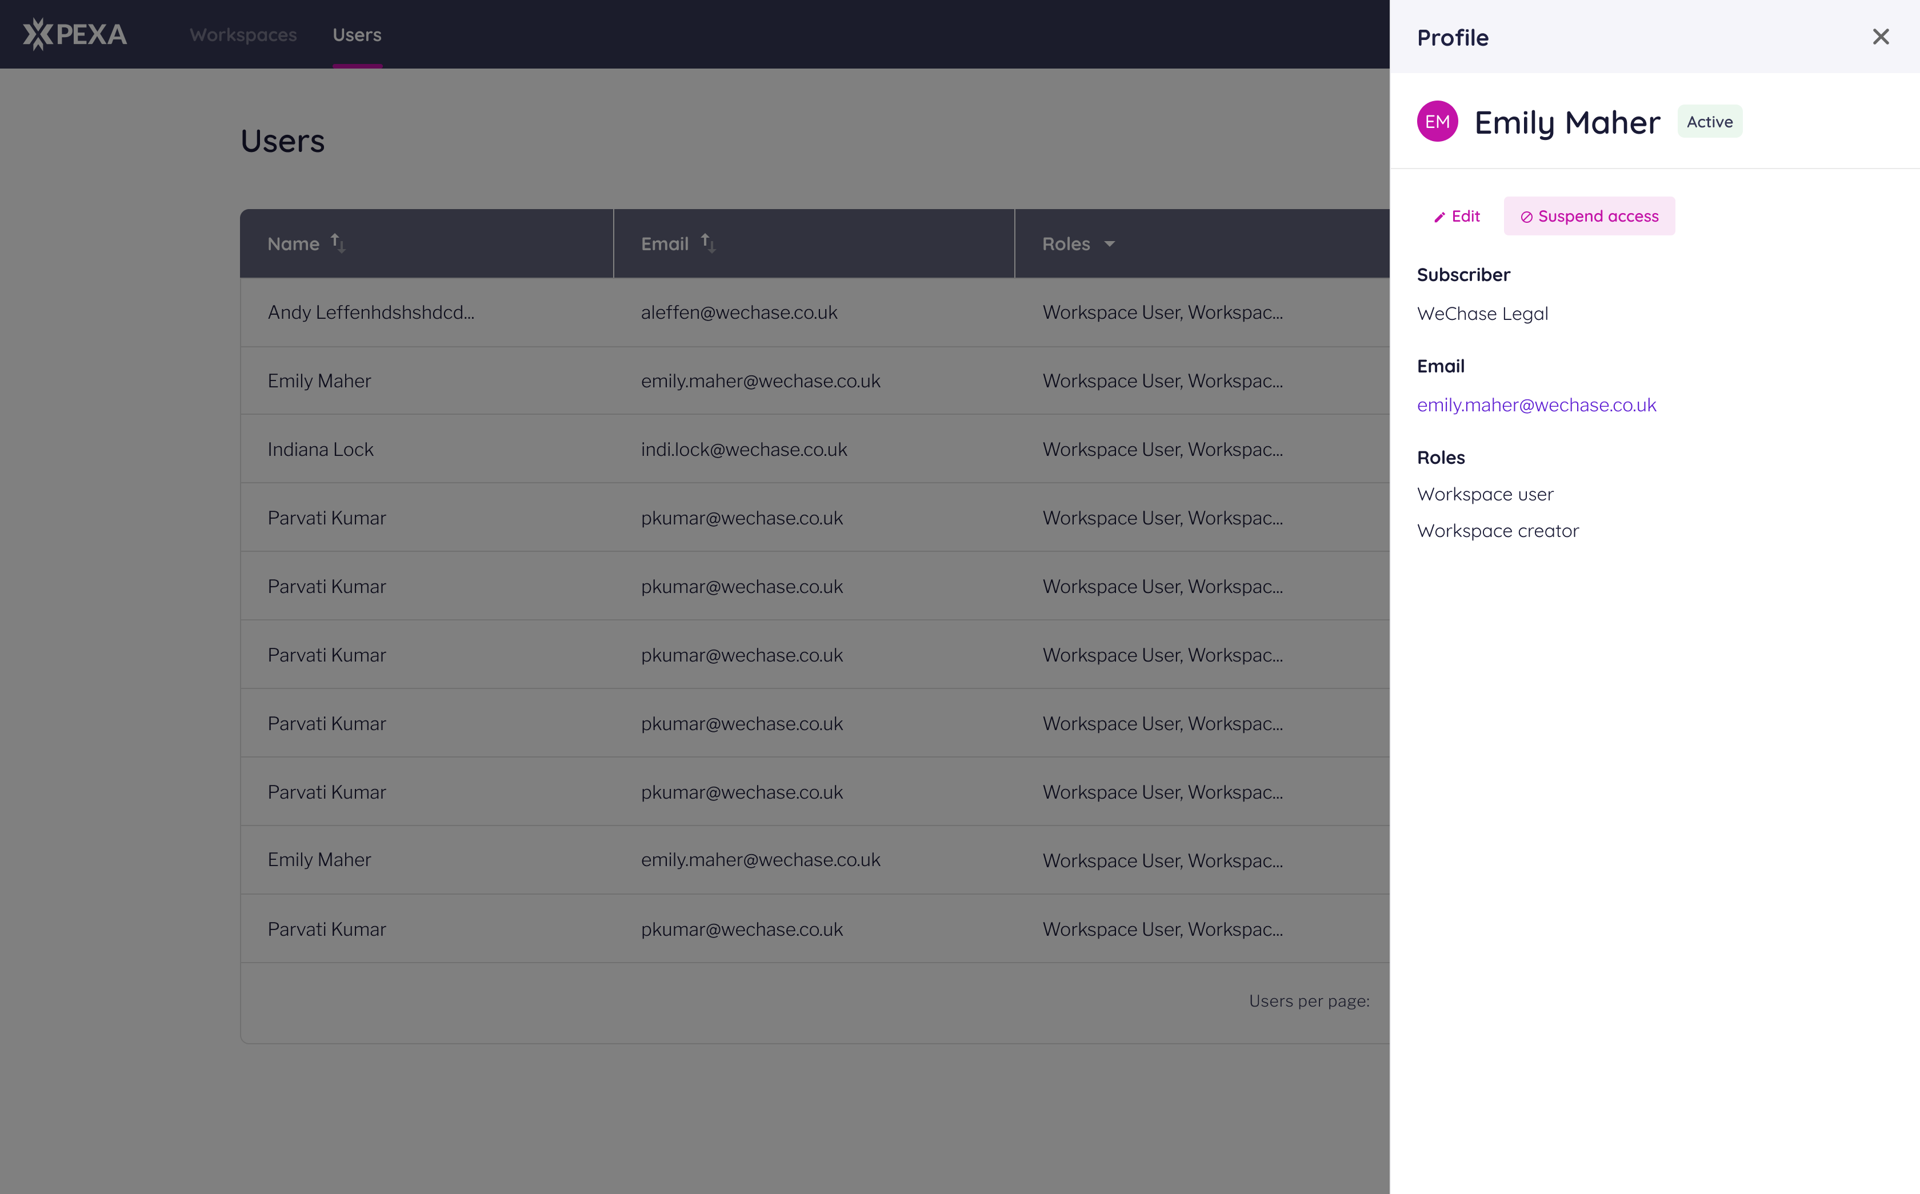Click the Name column header
This screenshot has width=1920, height=1194.
(293, 244)
